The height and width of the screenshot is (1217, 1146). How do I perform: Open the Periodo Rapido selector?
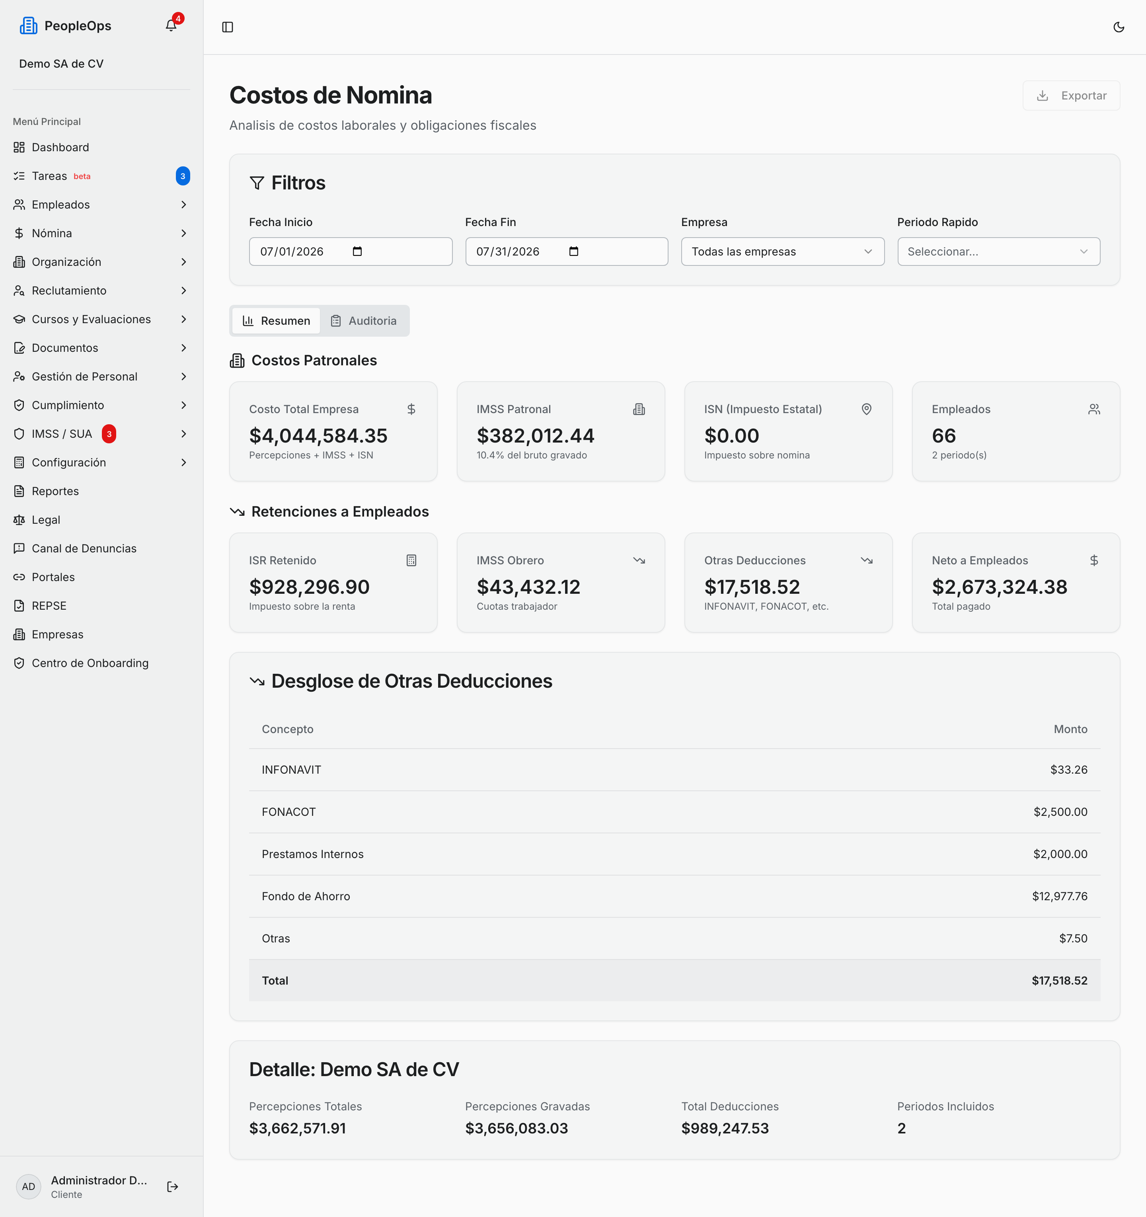998,252
